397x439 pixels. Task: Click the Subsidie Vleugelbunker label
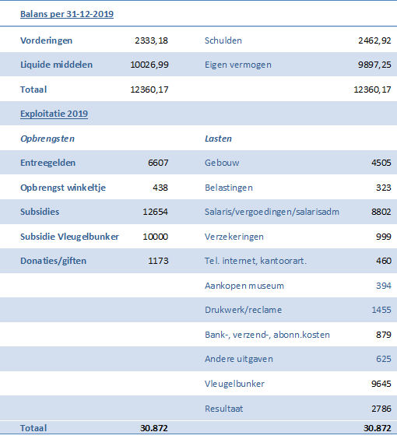(70, 237)
